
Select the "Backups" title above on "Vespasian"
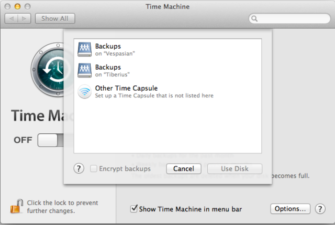[x=108, y=46]
